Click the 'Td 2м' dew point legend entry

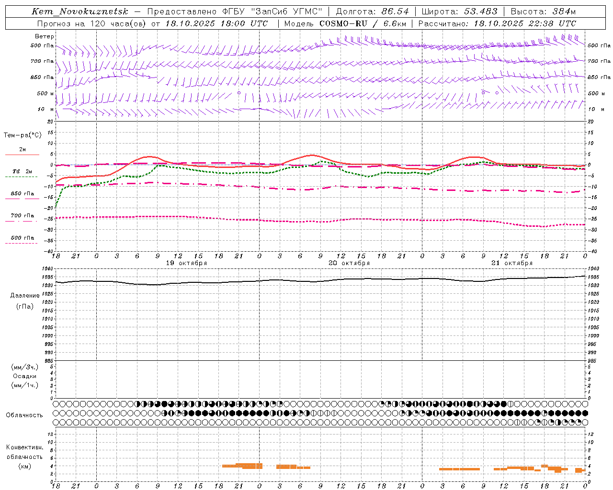click(23, 171)
